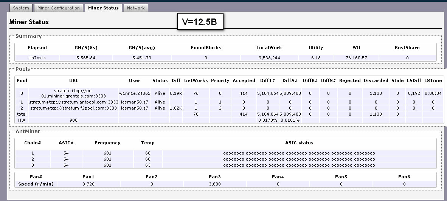Click the Discarded column header in Pools
Viewport: 447px width, 201px height.
(376, 80)
